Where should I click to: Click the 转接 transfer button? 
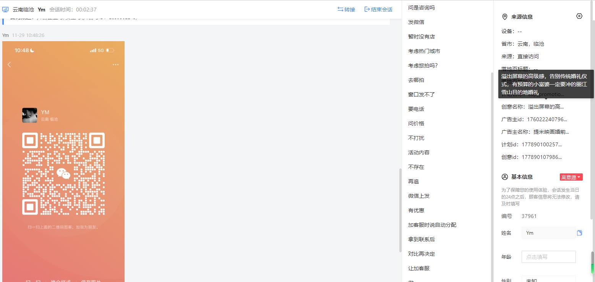coord(346,10)
